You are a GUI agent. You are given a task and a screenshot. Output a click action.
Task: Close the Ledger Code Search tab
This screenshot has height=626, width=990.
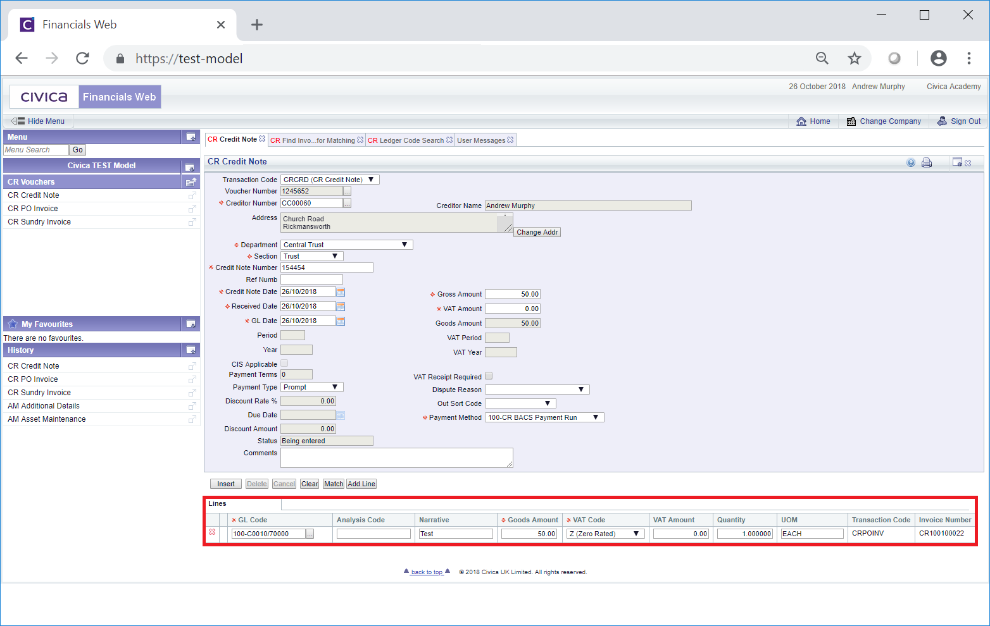point(449,140)
